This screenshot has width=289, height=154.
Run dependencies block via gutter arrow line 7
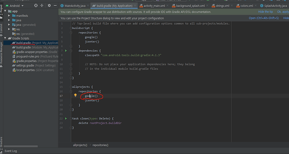[66, 51]
